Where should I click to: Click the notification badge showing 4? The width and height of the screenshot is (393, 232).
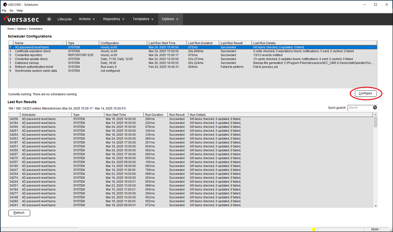click(49, 19)
